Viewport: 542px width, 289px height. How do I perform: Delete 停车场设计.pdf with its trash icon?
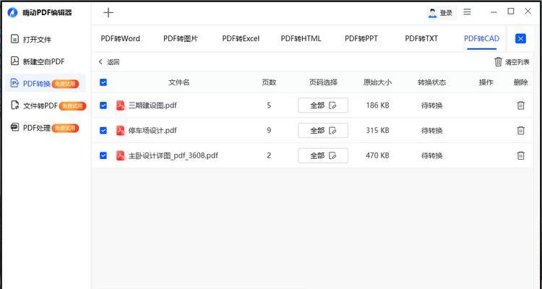click(x=520, y=130)
